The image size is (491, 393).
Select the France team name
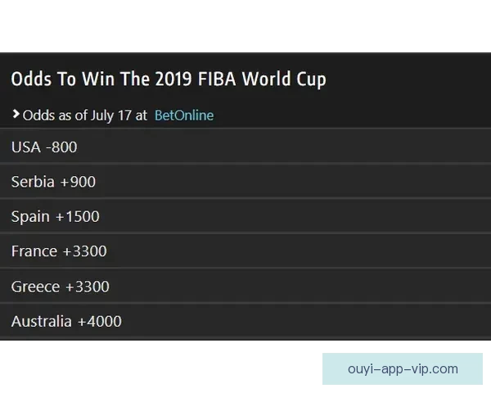(34, 251)
